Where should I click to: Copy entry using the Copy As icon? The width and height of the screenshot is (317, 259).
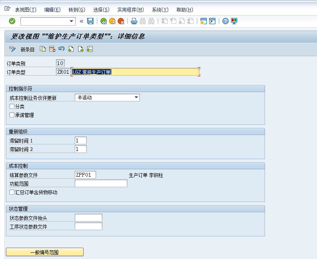coord(42,49)
